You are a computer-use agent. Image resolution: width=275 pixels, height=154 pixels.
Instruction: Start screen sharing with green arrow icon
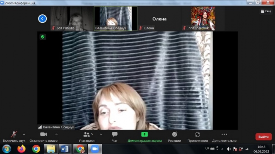click(x=144, y=134)
